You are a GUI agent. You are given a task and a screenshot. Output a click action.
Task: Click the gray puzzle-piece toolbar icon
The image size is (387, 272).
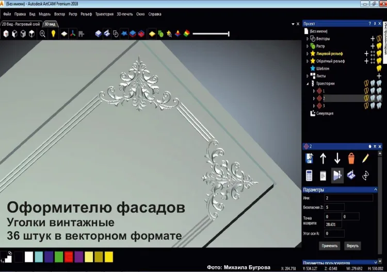coord(81,34)
